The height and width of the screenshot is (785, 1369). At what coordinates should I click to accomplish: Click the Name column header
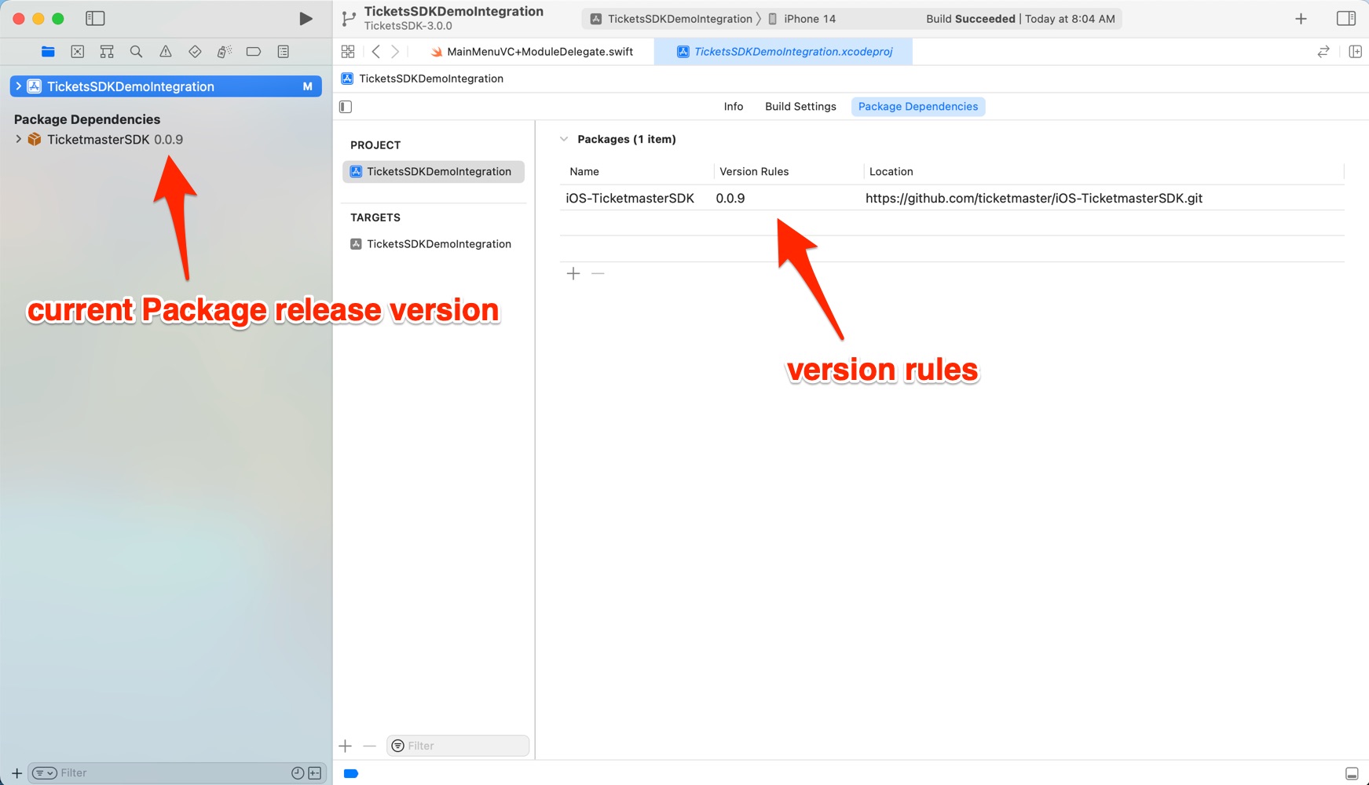pos(584,171)
